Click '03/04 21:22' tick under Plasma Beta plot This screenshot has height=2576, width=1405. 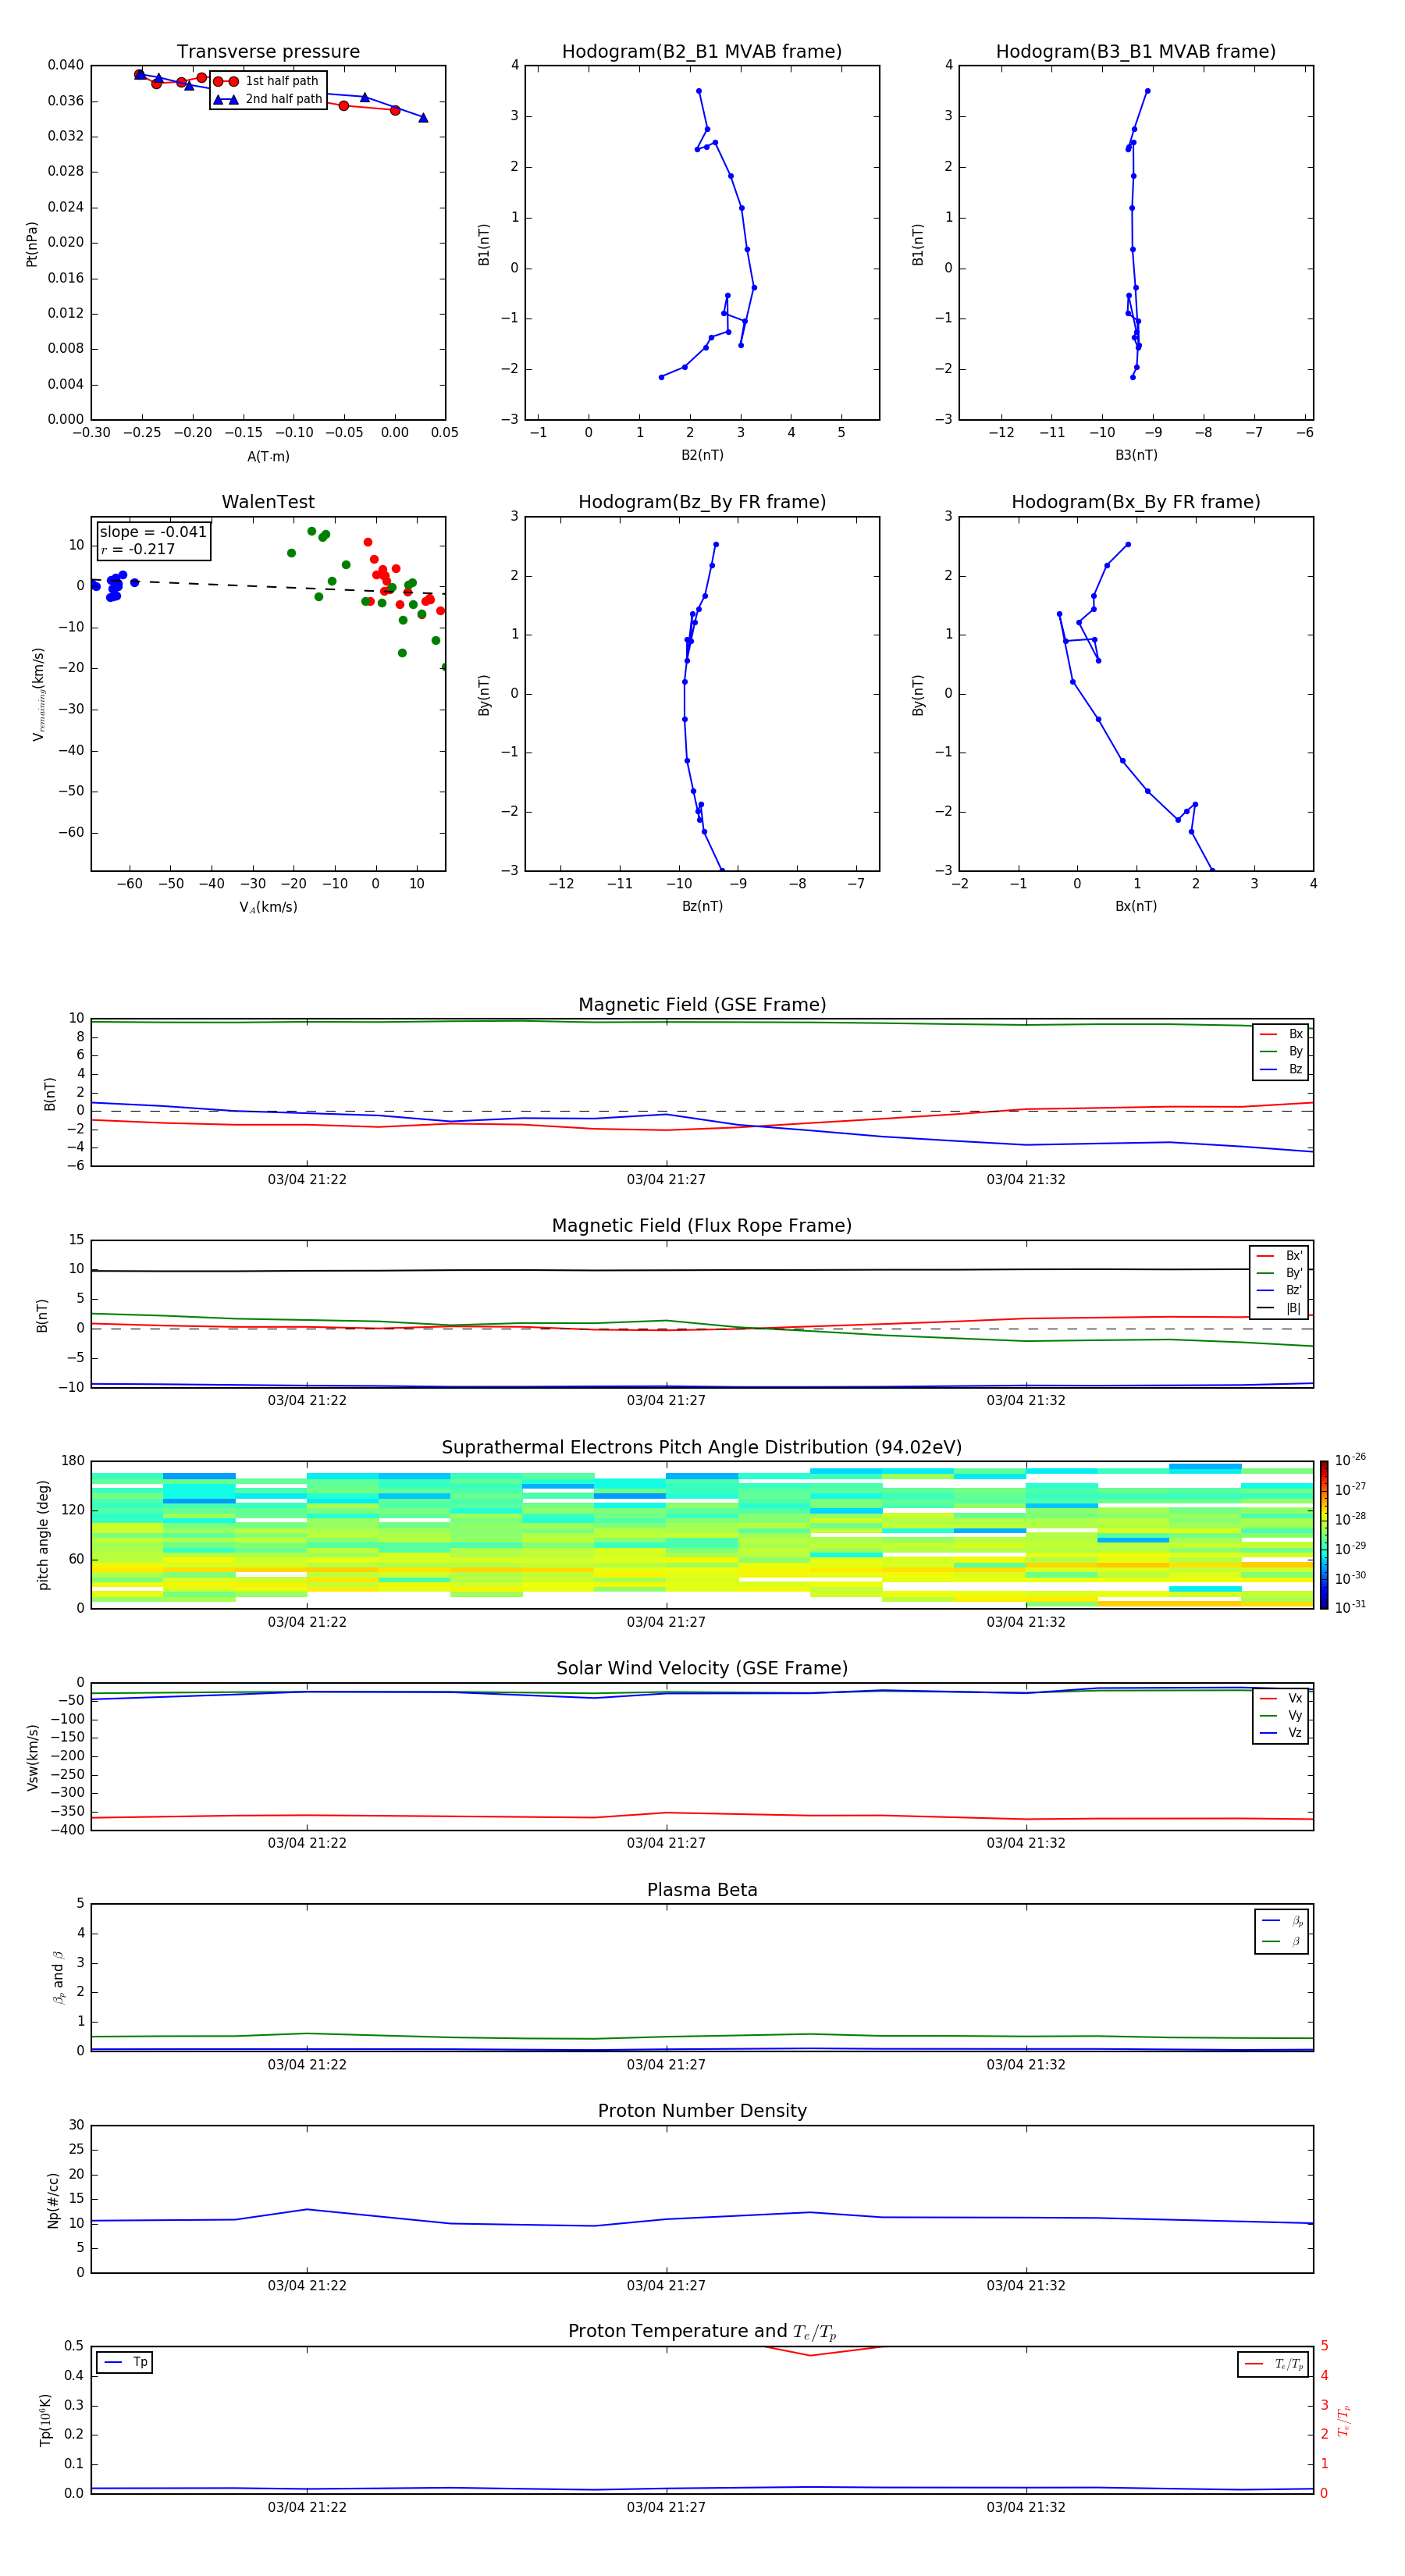point(307,2065)
